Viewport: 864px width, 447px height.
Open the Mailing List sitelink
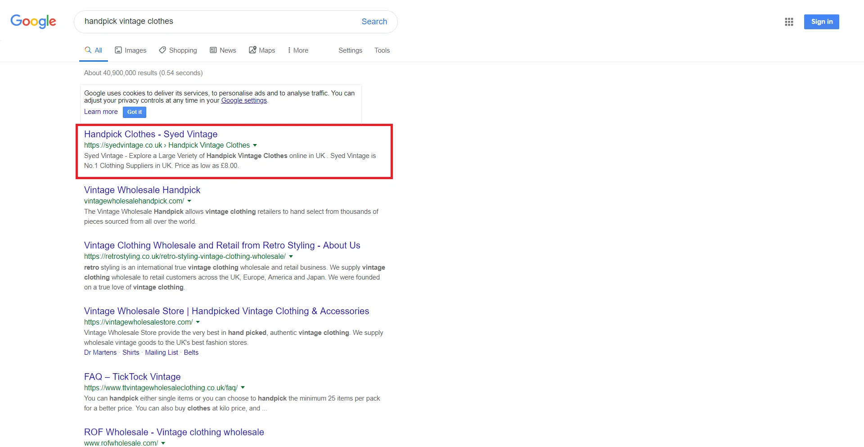pos(162,352)
